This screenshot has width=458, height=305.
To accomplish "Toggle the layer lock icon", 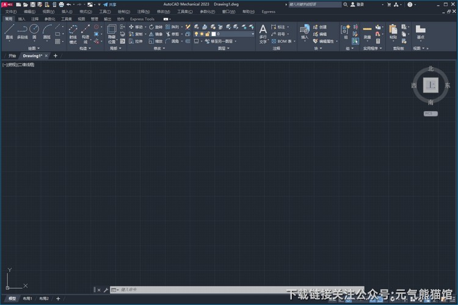I will (x=206, y=34).
